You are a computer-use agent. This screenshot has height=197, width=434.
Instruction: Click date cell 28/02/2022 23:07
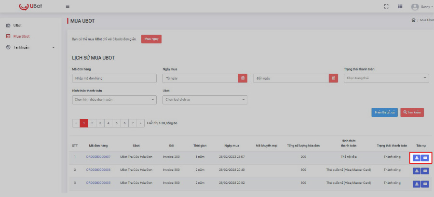[x=231, y=157]
